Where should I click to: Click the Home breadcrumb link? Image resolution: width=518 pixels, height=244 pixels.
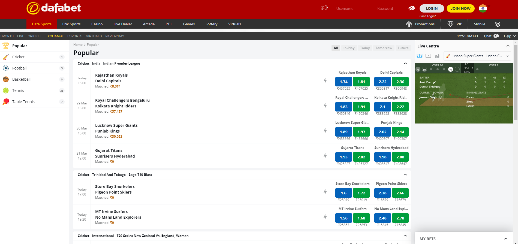point(78,45)
